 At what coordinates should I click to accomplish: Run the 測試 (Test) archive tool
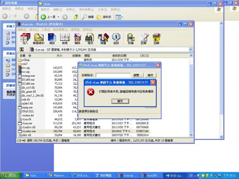coord(51,39)
